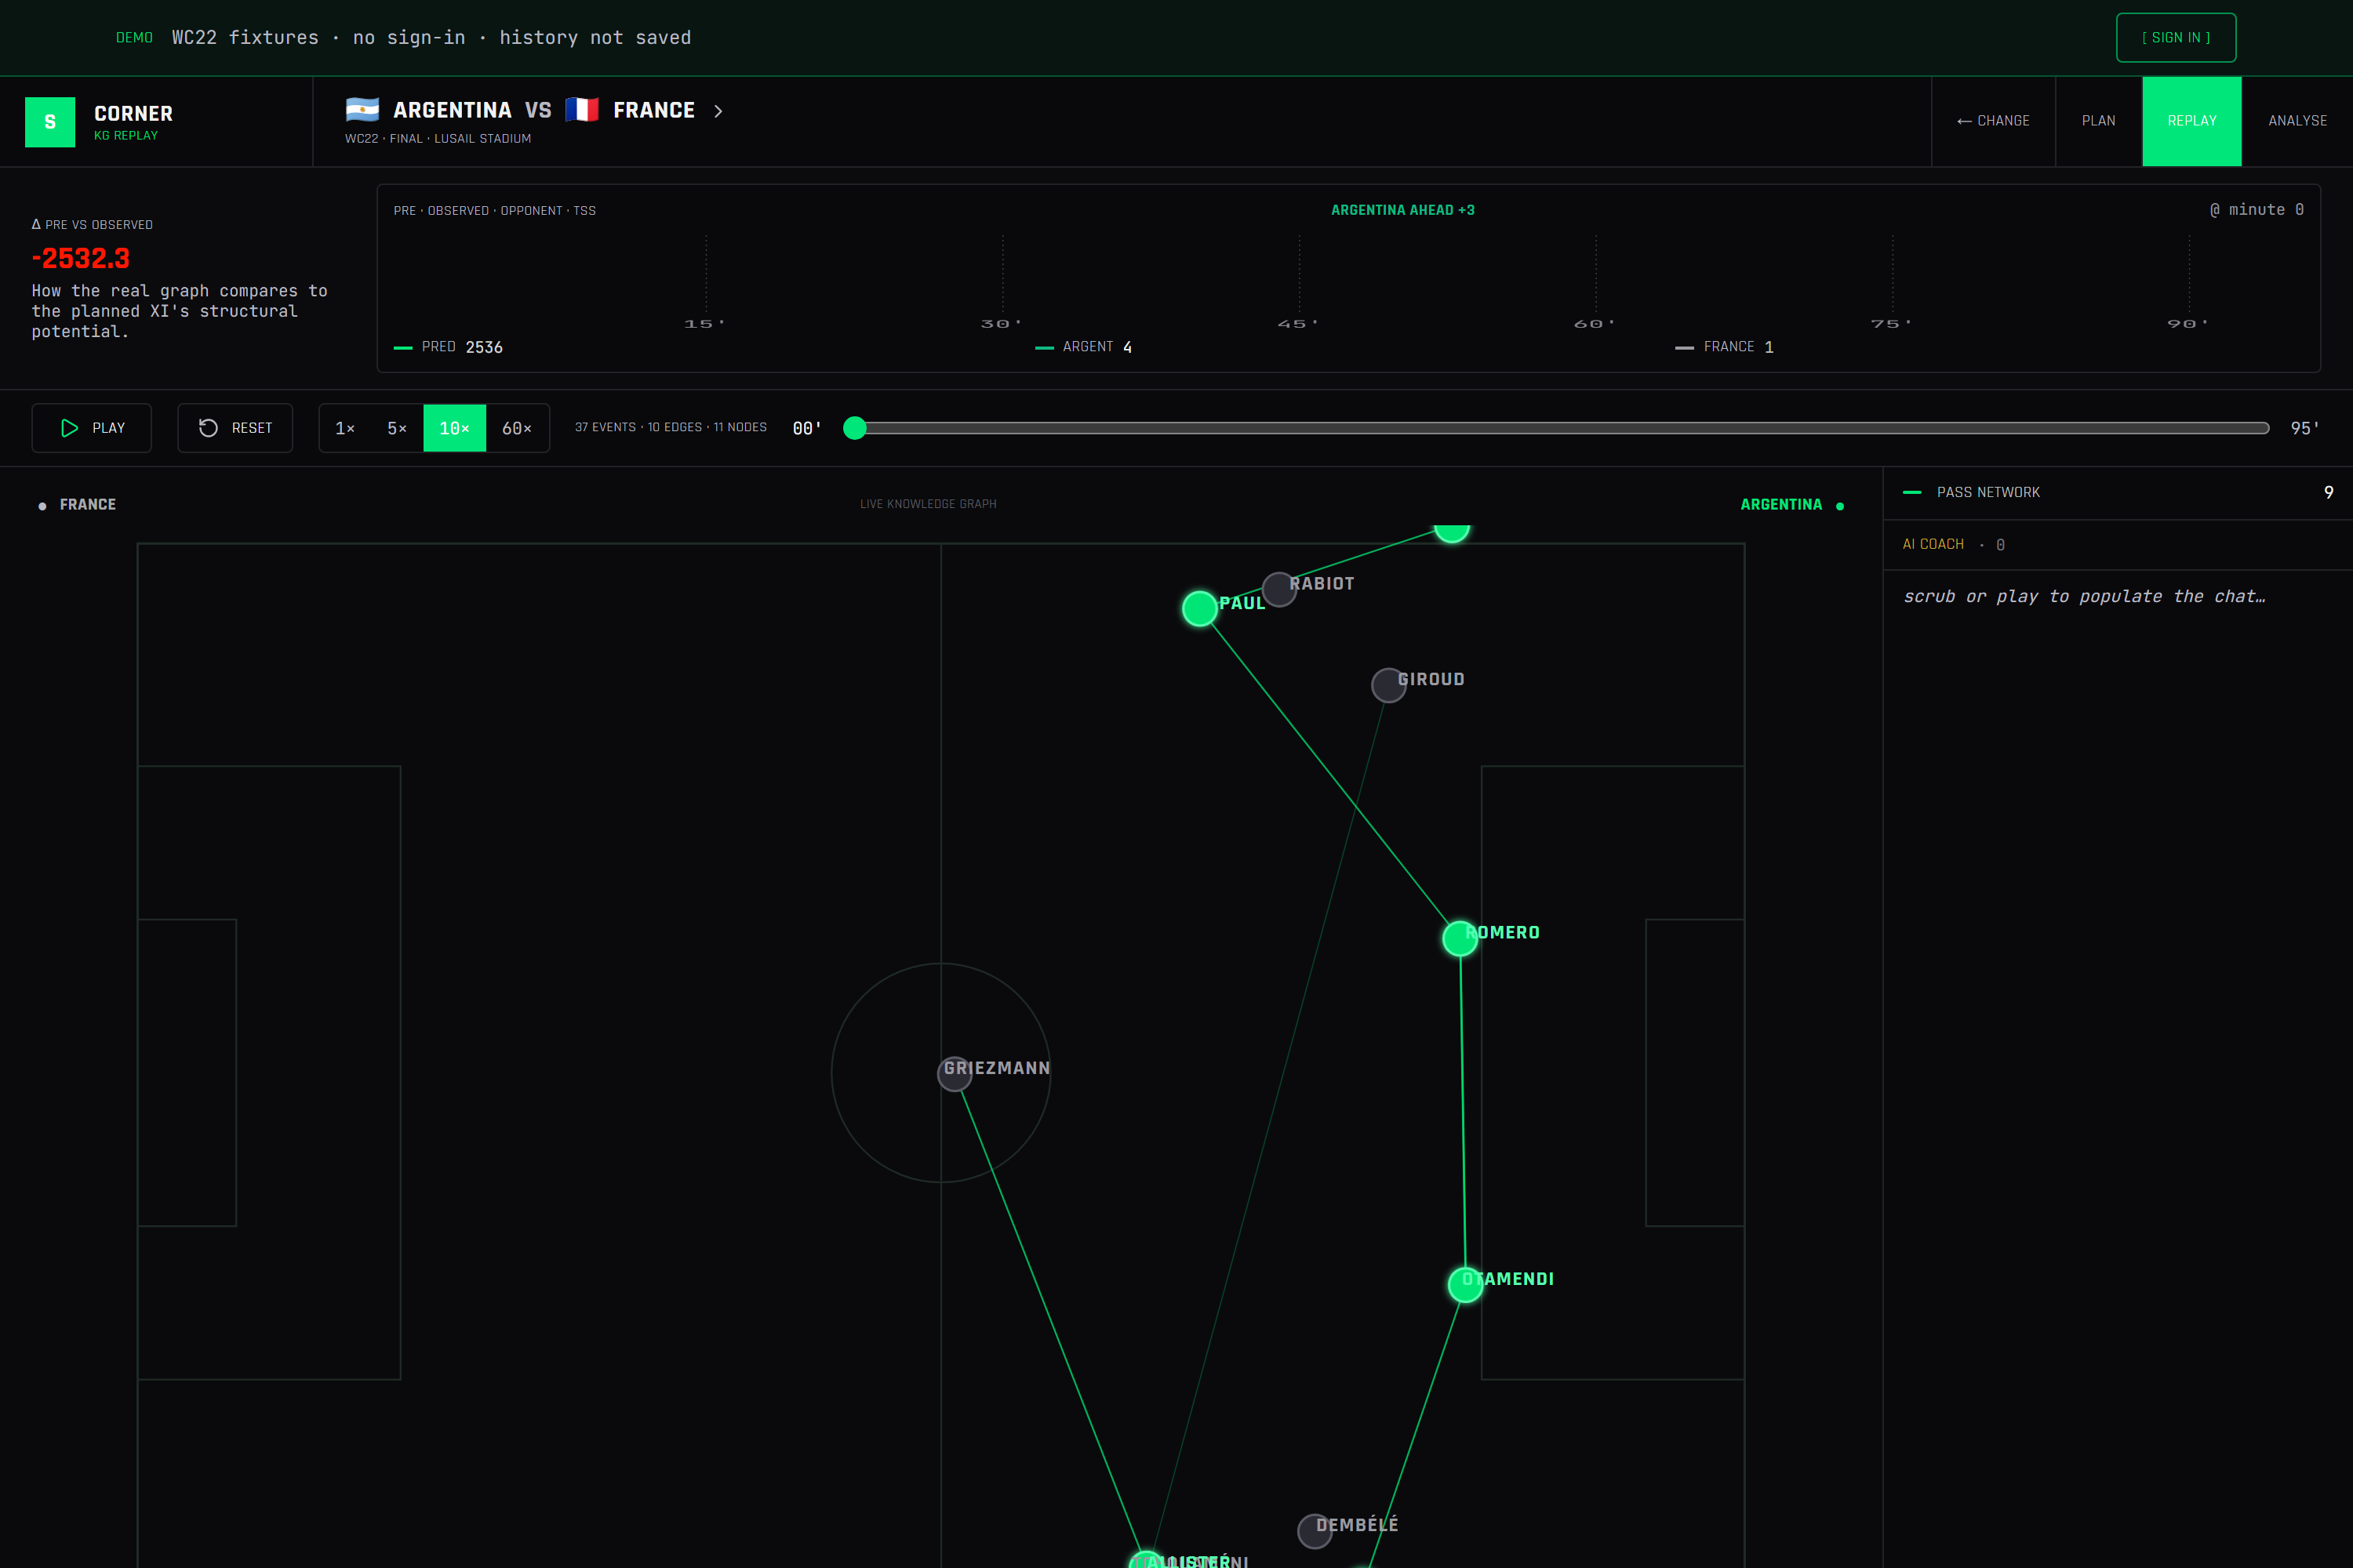Screen dimensions: 2353x1568
Task: Click the Argentina team label above pitch
Action: click(x=1780, y=505)
